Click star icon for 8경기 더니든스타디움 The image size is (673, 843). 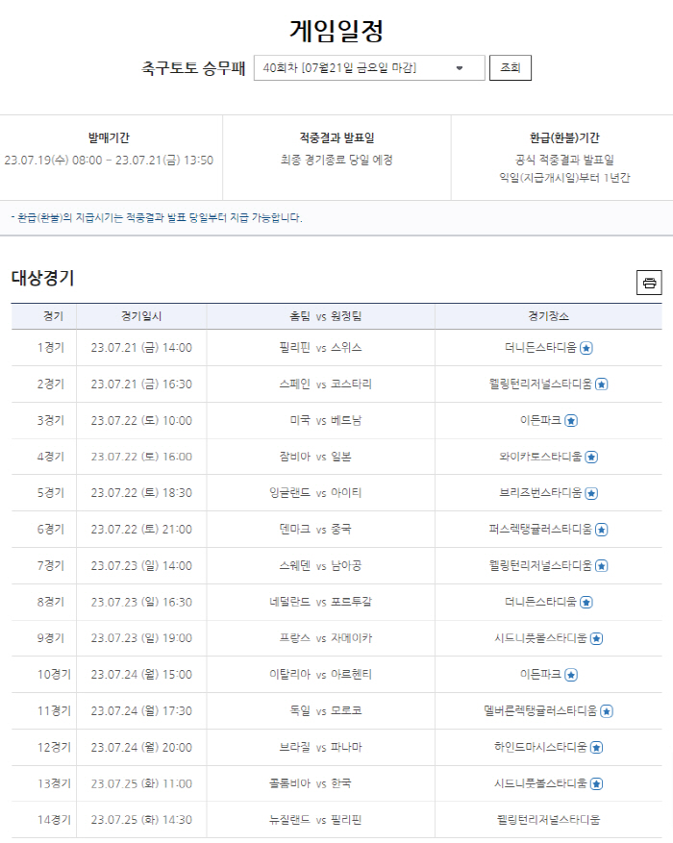586,602
